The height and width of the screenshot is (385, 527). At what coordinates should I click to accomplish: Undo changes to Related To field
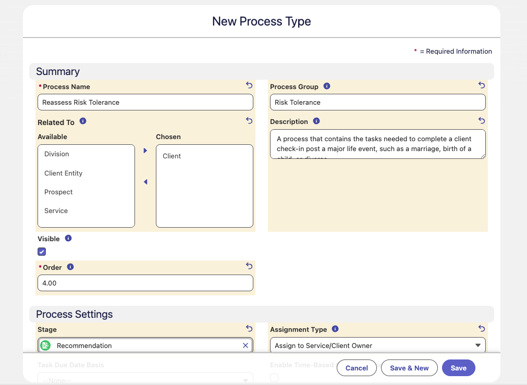[249, 120]
